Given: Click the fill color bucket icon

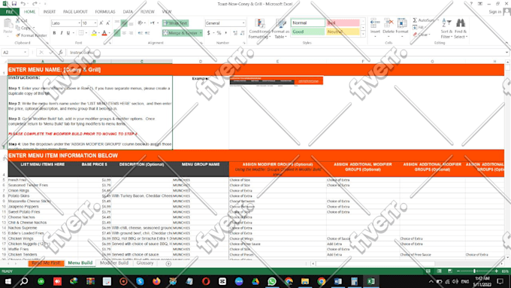Looking at the screenshot, I should pyautogui.click(x=94, y=33).
